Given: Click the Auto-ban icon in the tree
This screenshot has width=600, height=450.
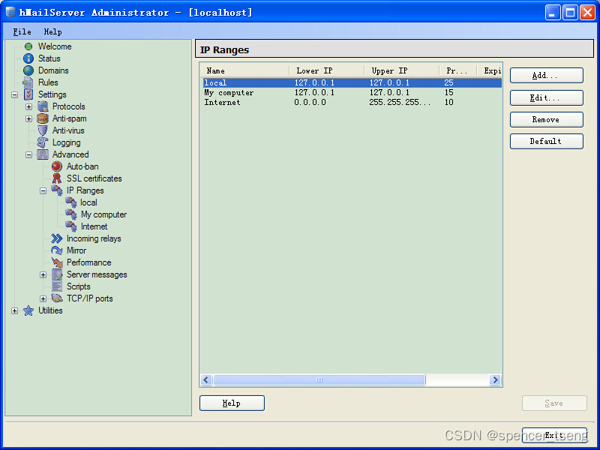Looking at the screenshot, I should click(x=58, y=166).
